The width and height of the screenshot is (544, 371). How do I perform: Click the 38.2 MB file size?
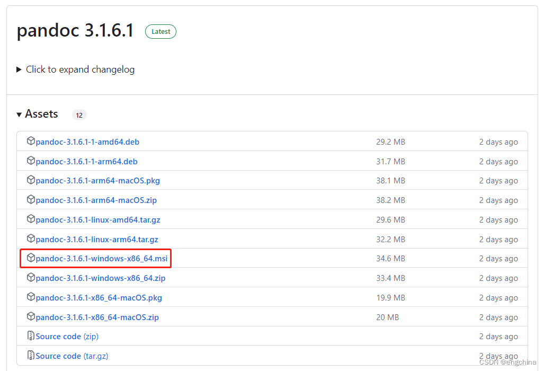pos(391,200)
